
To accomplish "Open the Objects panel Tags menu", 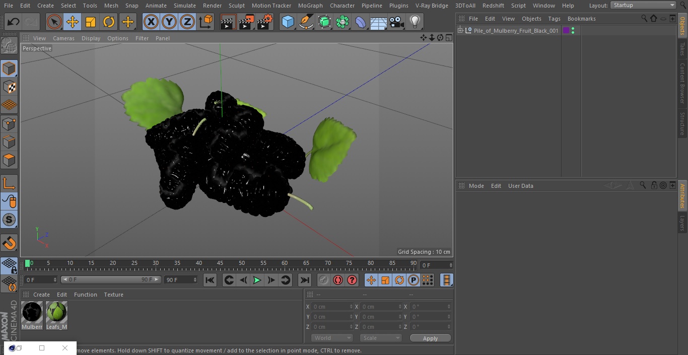I will [x=554, y=19].
